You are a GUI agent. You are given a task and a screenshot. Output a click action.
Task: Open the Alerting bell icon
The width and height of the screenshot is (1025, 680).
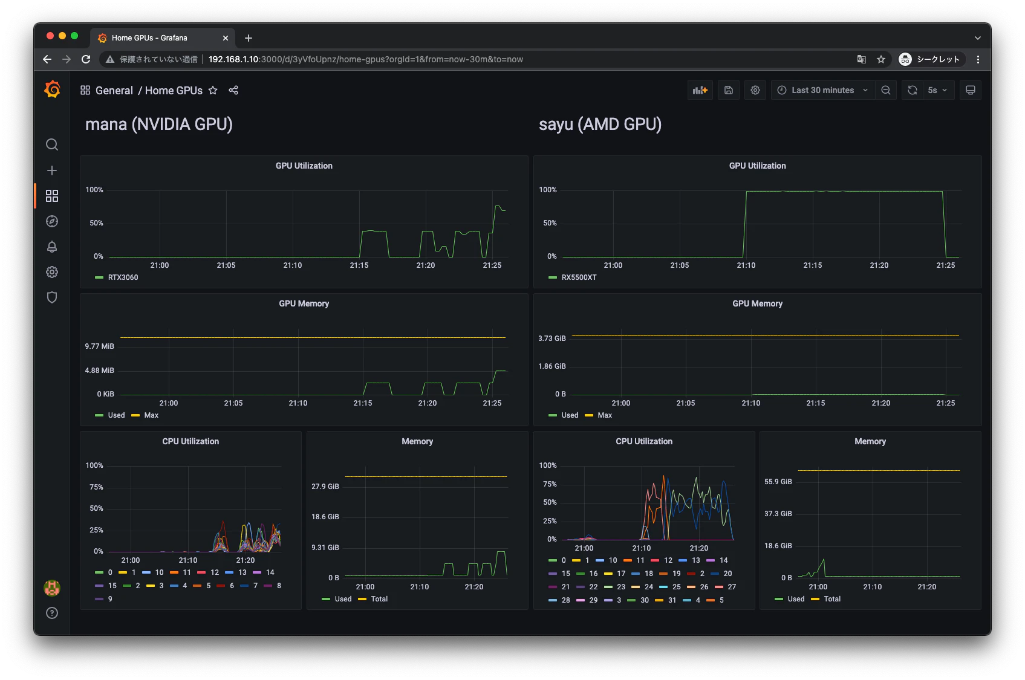tap(52, 247)
